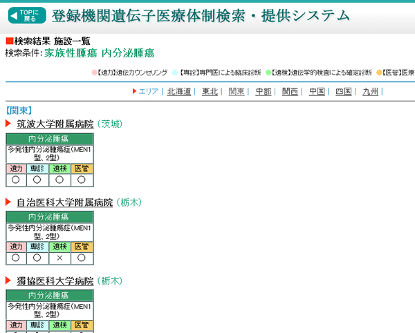Click circle under 医管 in 筑波大学 table
The image size is (415, 333).
[x=81, y=180]
